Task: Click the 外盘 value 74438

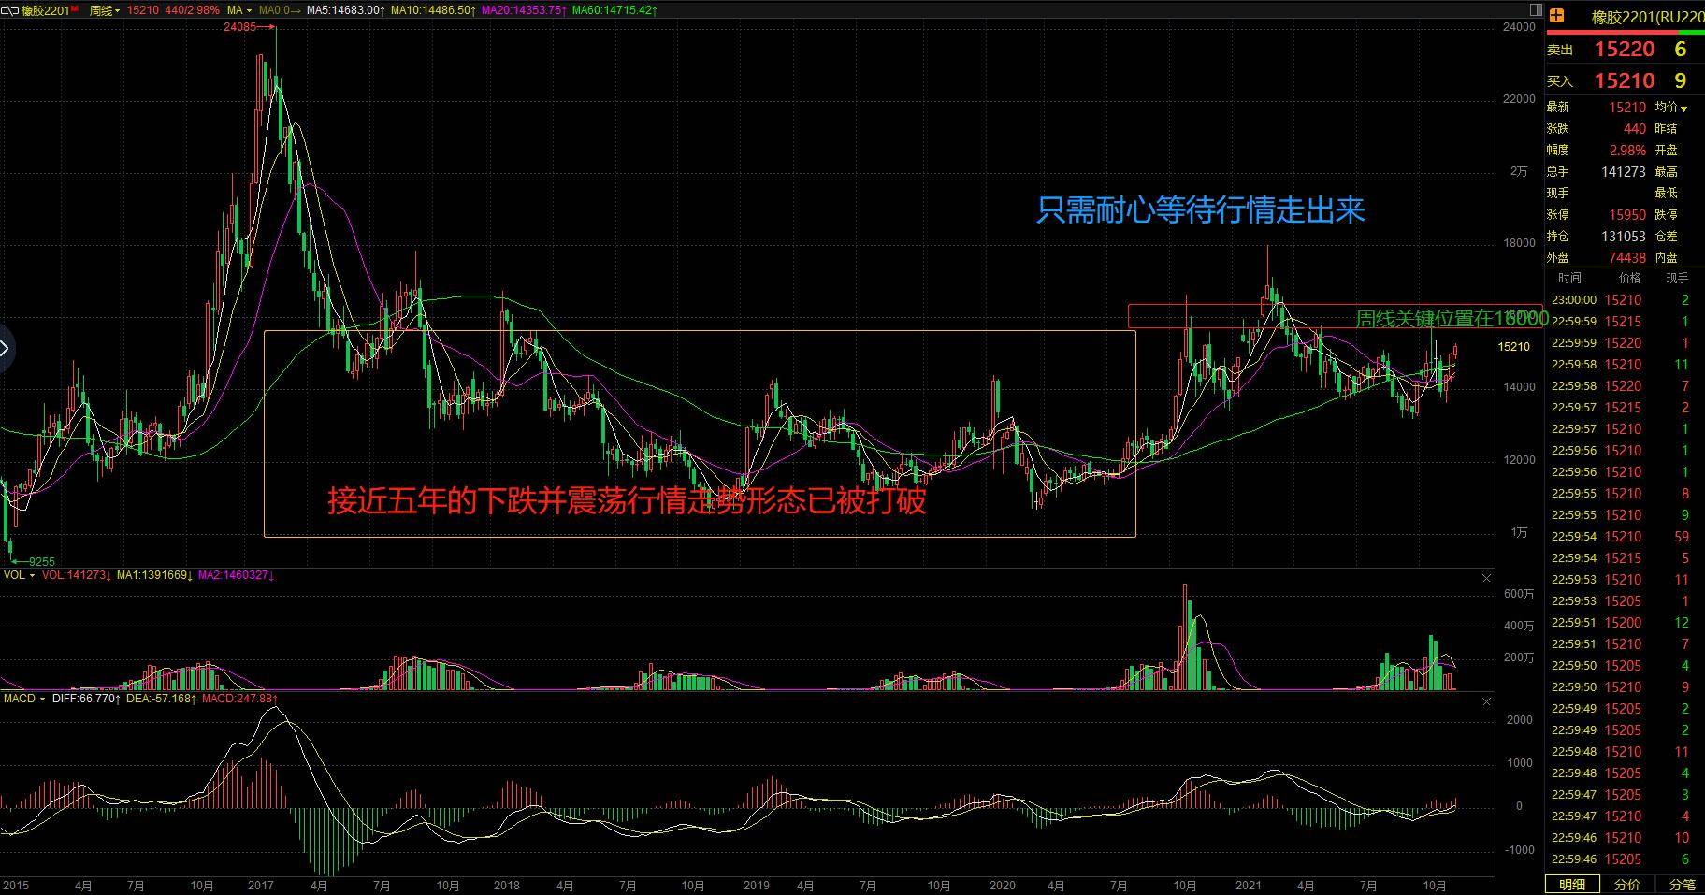Action: (x=1627, y=258)
